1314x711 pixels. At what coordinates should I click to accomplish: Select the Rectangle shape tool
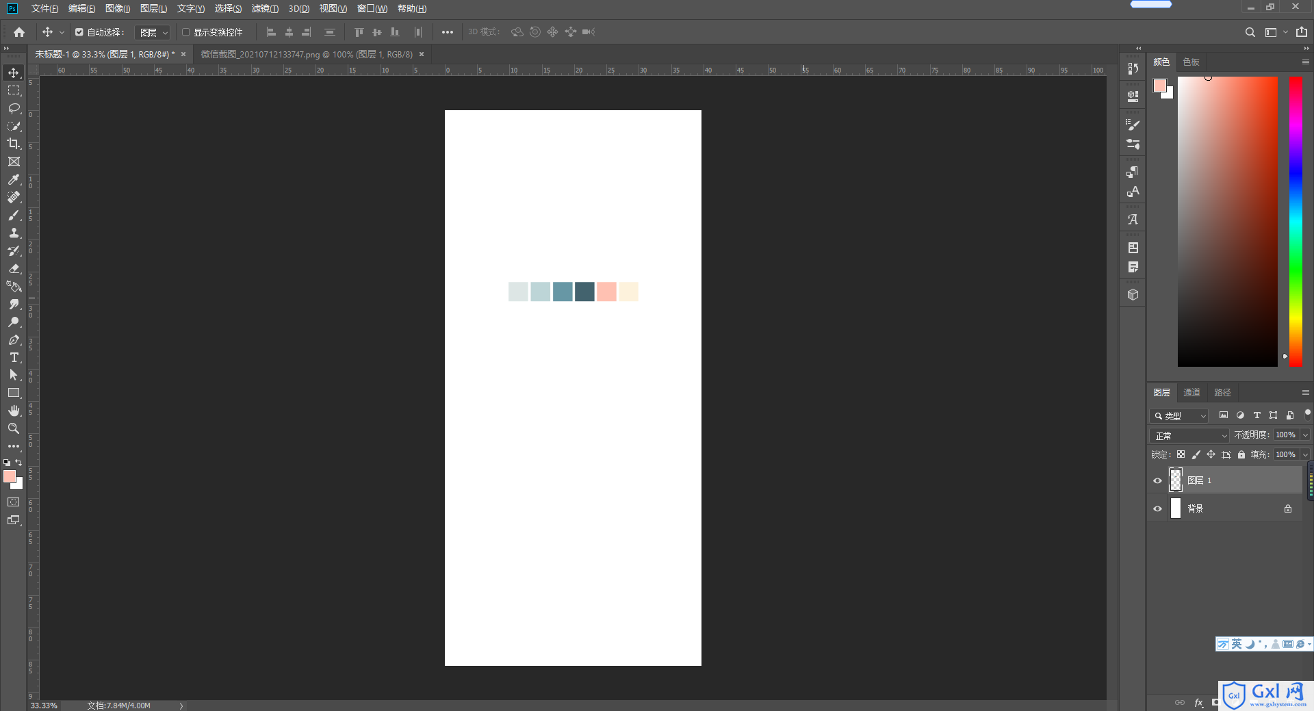(x=14, y=393)
